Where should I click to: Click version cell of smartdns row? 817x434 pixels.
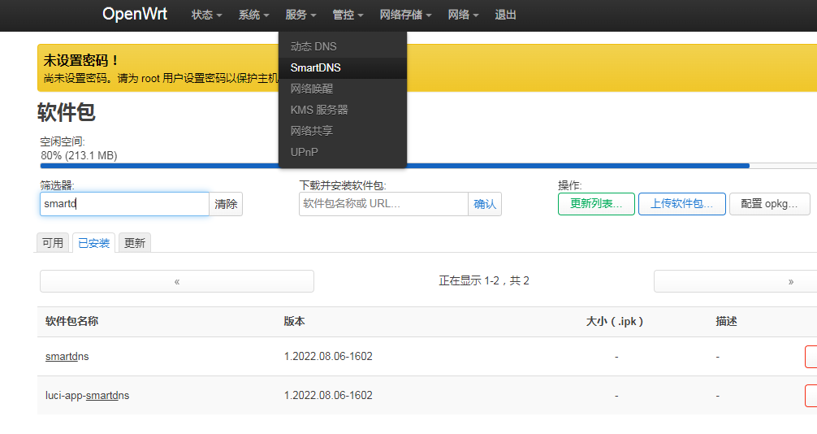pos(328,356)
